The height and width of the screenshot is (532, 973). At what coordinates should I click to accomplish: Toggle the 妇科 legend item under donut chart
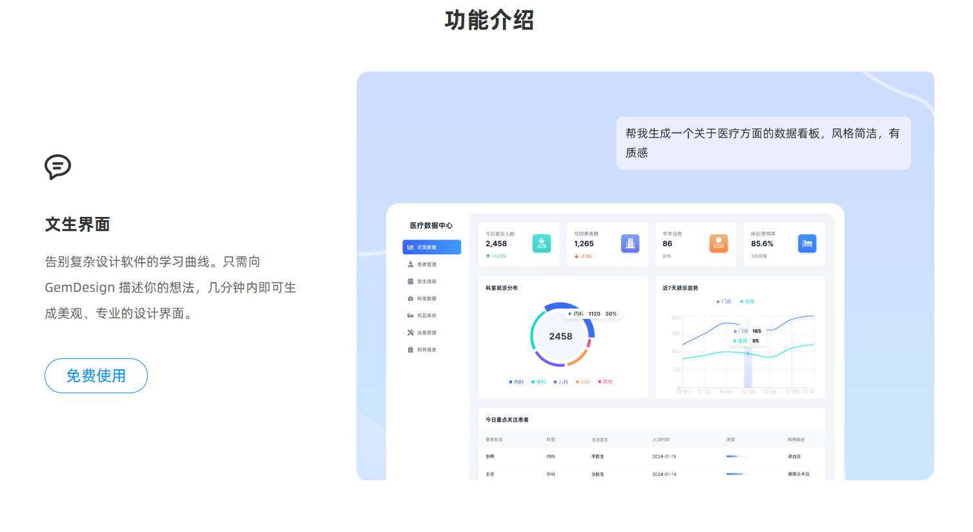584,382
